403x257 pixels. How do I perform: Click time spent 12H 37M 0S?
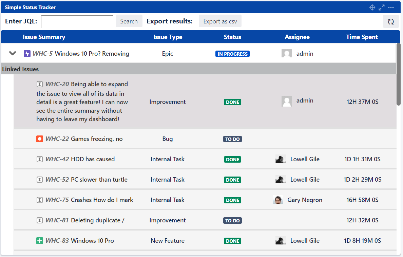pyautogui.click(x=362, y=102)
